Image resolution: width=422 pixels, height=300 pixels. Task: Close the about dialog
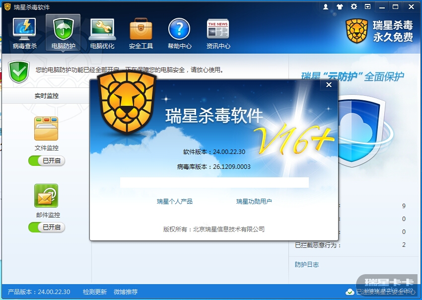pyautogui.click(x=329, y=85)
